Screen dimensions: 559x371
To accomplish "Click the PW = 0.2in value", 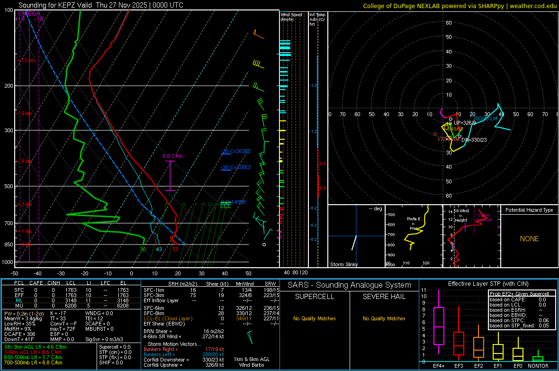I will [x=24, y=313].
